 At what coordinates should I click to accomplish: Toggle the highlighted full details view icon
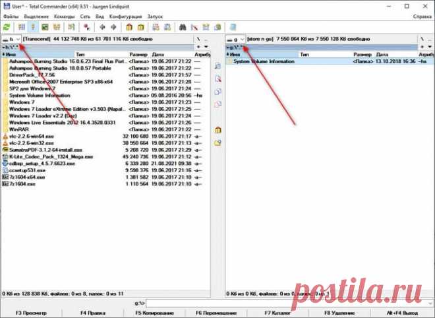click(x=33, y=27)
